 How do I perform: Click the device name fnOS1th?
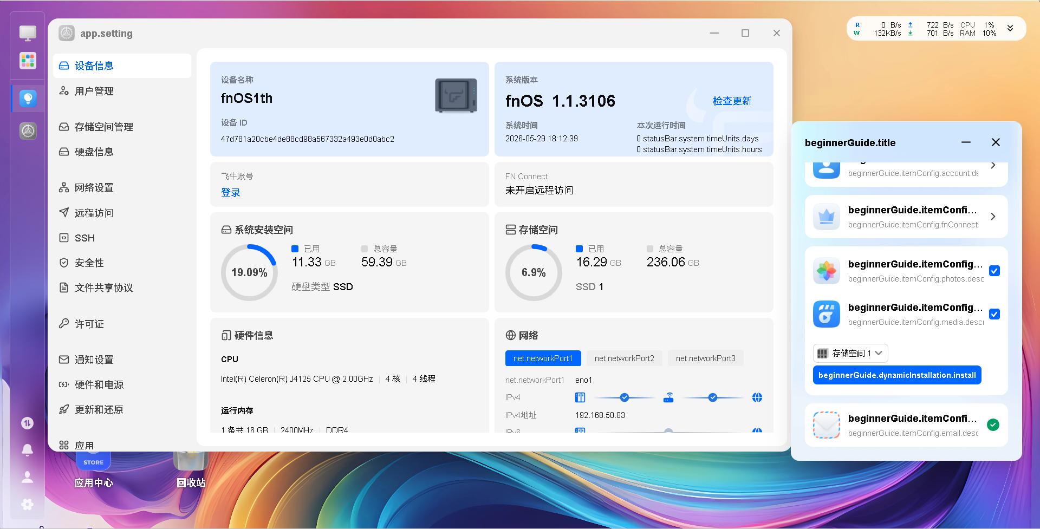pos(246,98)
